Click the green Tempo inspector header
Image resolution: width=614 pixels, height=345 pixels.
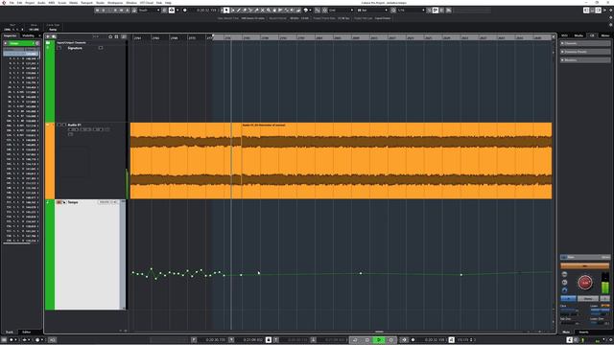click(x=21, y=43)
